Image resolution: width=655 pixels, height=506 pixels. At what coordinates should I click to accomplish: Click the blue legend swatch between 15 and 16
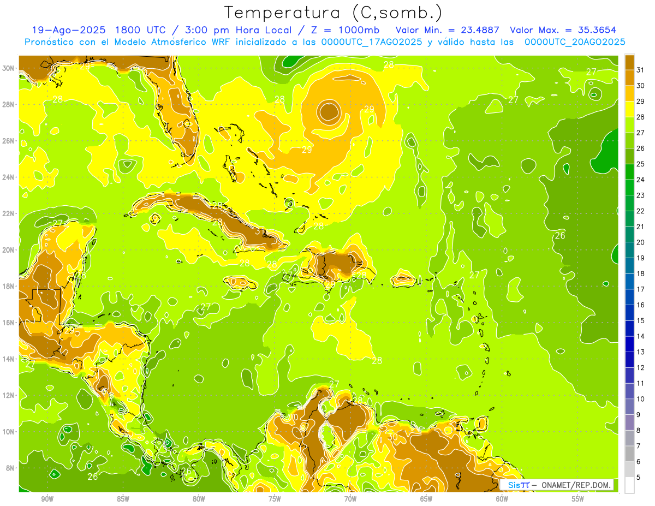[x=629, y=312]
